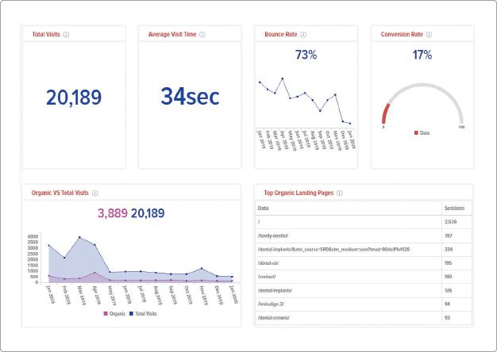Click the Nov 2019 total visits data point
Image resolution: width=497 pixels, height=352 pixels.
202,269
